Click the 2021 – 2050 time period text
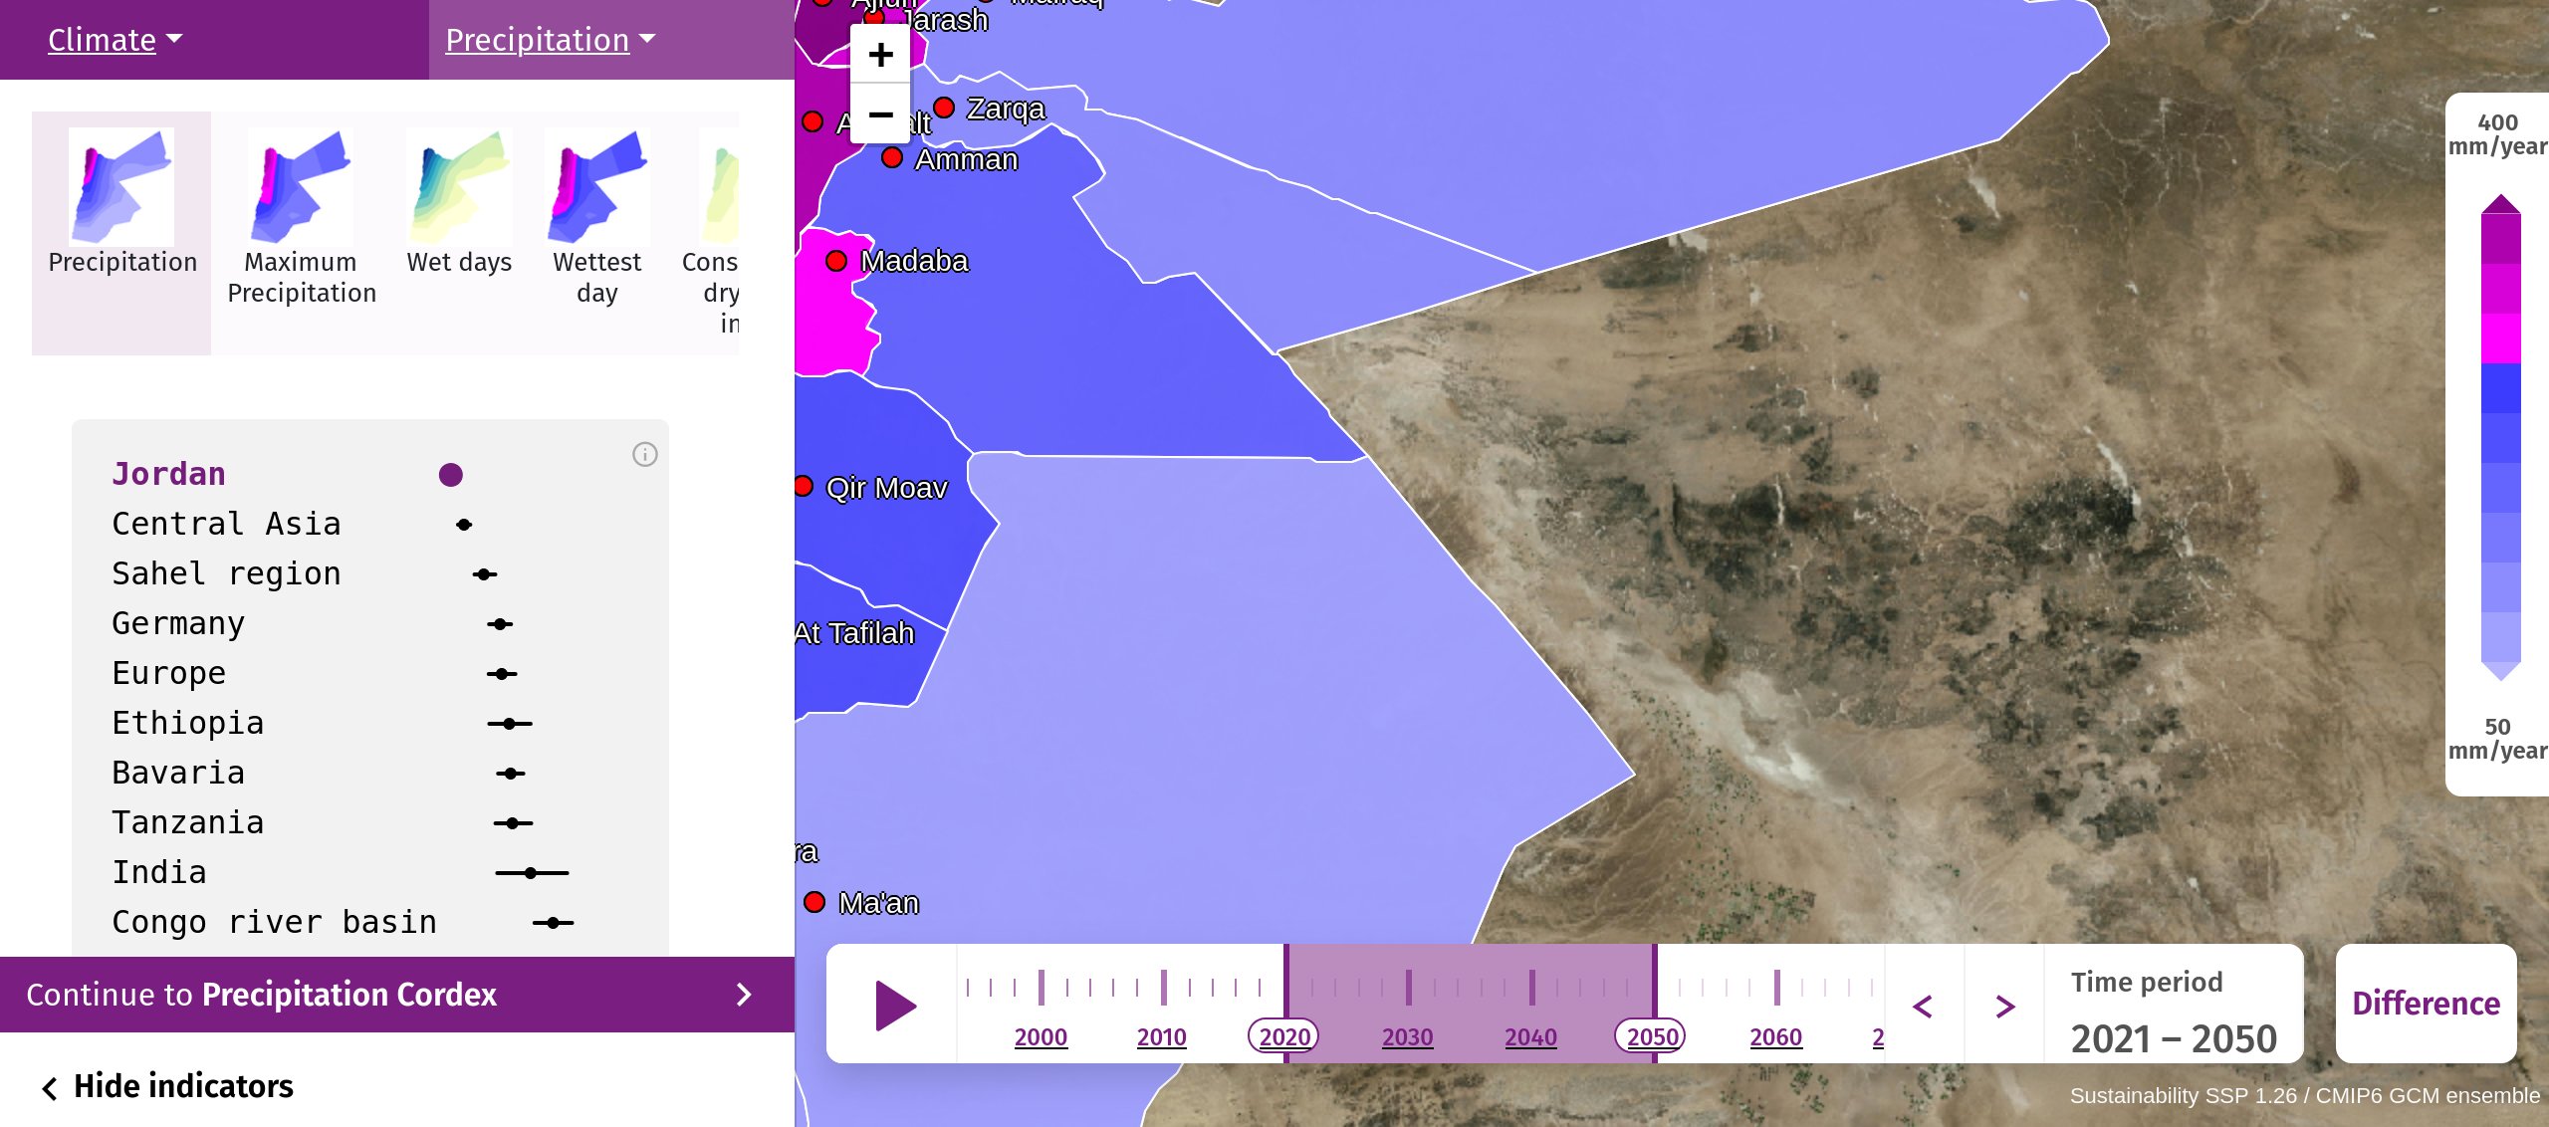The height and width of the screenshot is (1127, 2549). 2174,1038
